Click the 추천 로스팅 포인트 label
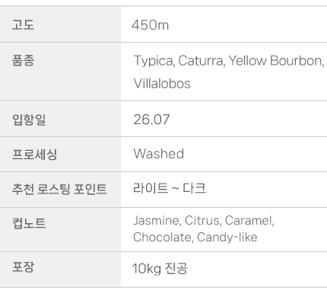Screen dimensions: 327x297 tap(59, 189)
